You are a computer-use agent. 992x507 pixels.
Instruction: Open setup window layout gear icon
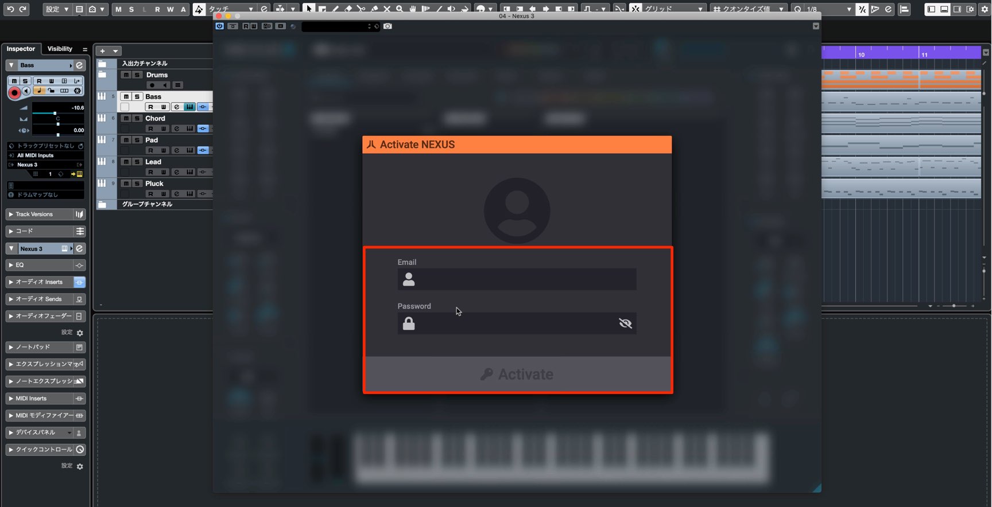pos(985,9)
